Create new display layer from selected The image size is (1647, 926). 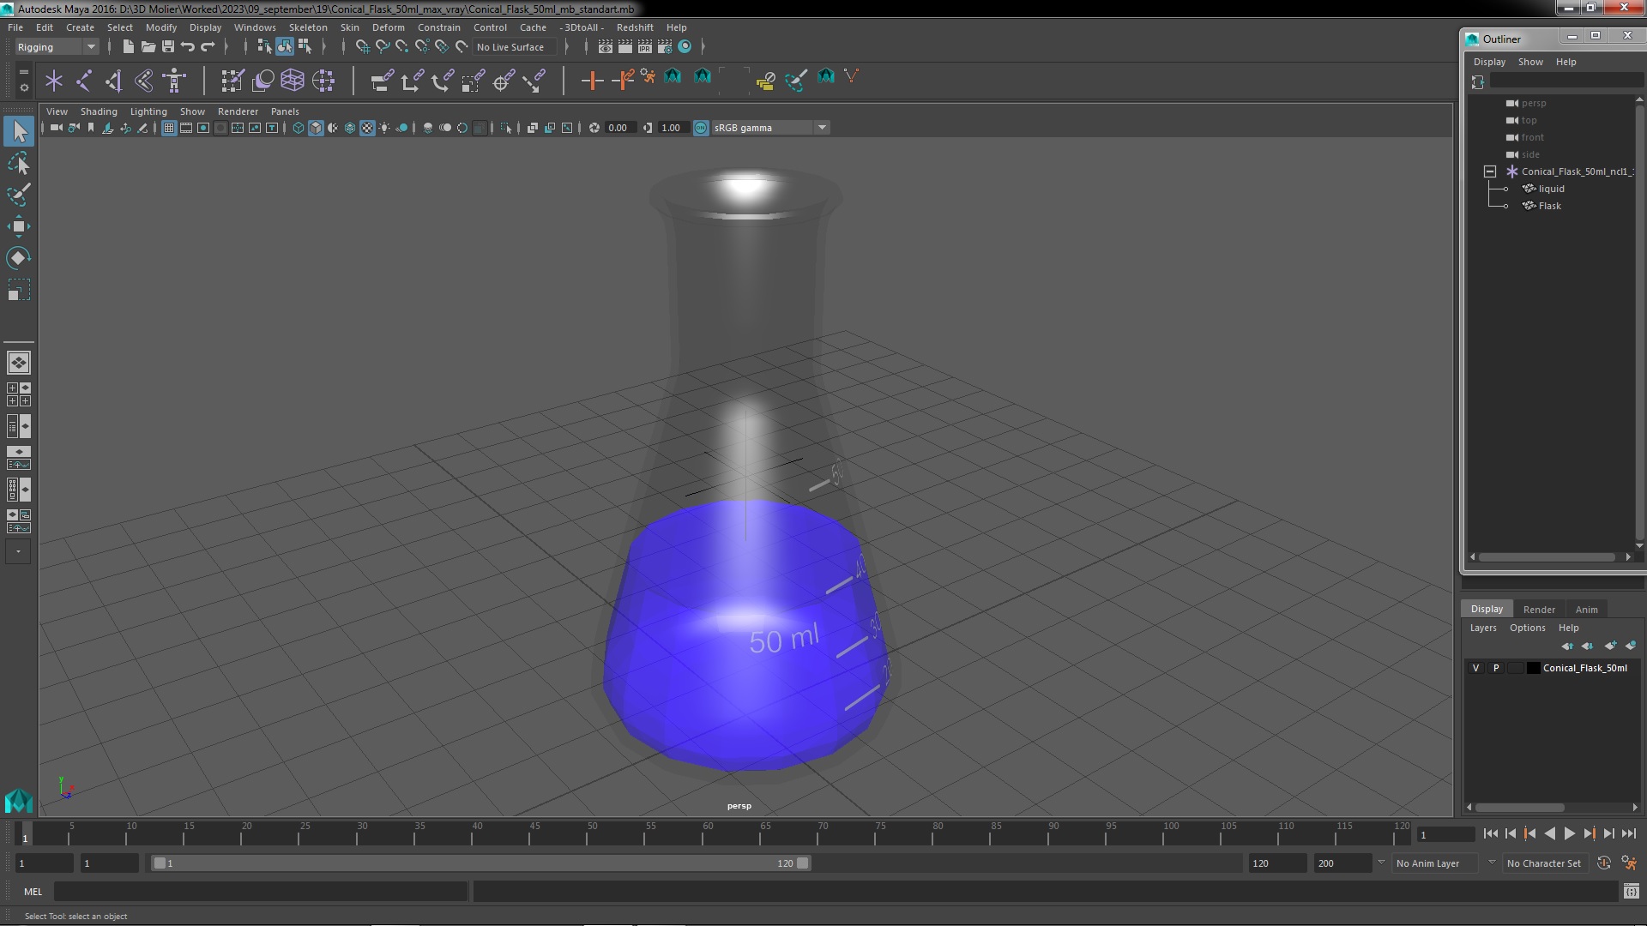tap(1631, 646)
